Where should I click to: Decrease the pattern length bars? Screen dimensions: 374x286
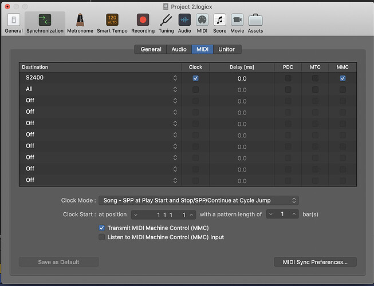[271, 214]
